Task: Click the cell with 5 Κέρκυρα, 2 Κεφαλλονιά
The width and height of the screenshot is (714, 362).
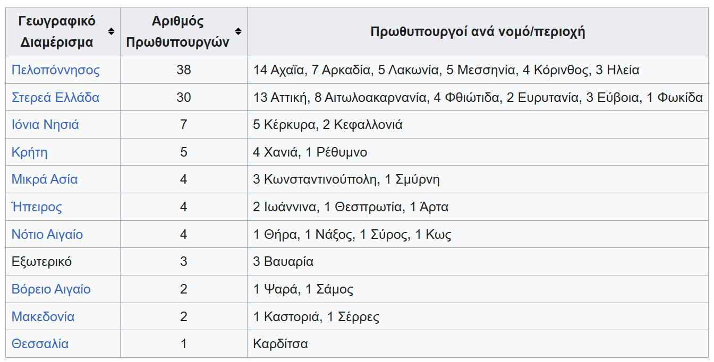Action: (328, 125)
